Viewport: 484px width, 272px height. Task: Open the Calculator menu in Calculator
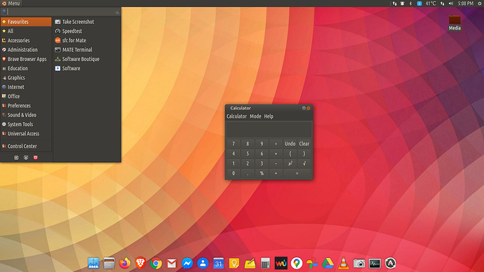[x=236, y=116]
